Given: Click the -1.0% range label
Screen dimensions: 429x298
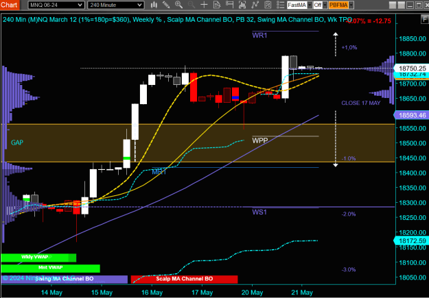Looking at the screenshot, I should click(x=349, y=158).
